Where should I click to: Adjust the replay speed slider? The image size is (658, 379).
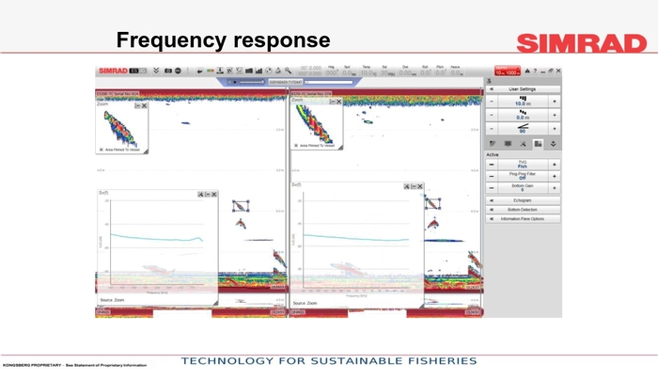click(252, 82)
